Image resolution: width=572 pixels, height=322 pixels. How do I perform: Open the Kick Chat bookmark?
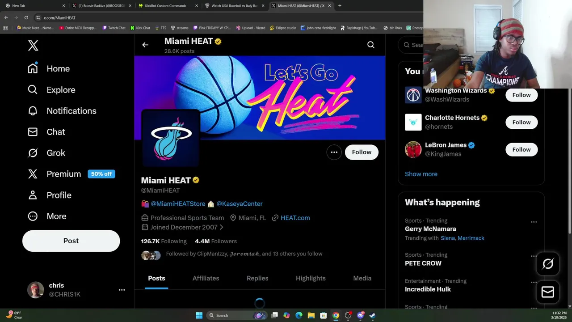tap(140, 28)
